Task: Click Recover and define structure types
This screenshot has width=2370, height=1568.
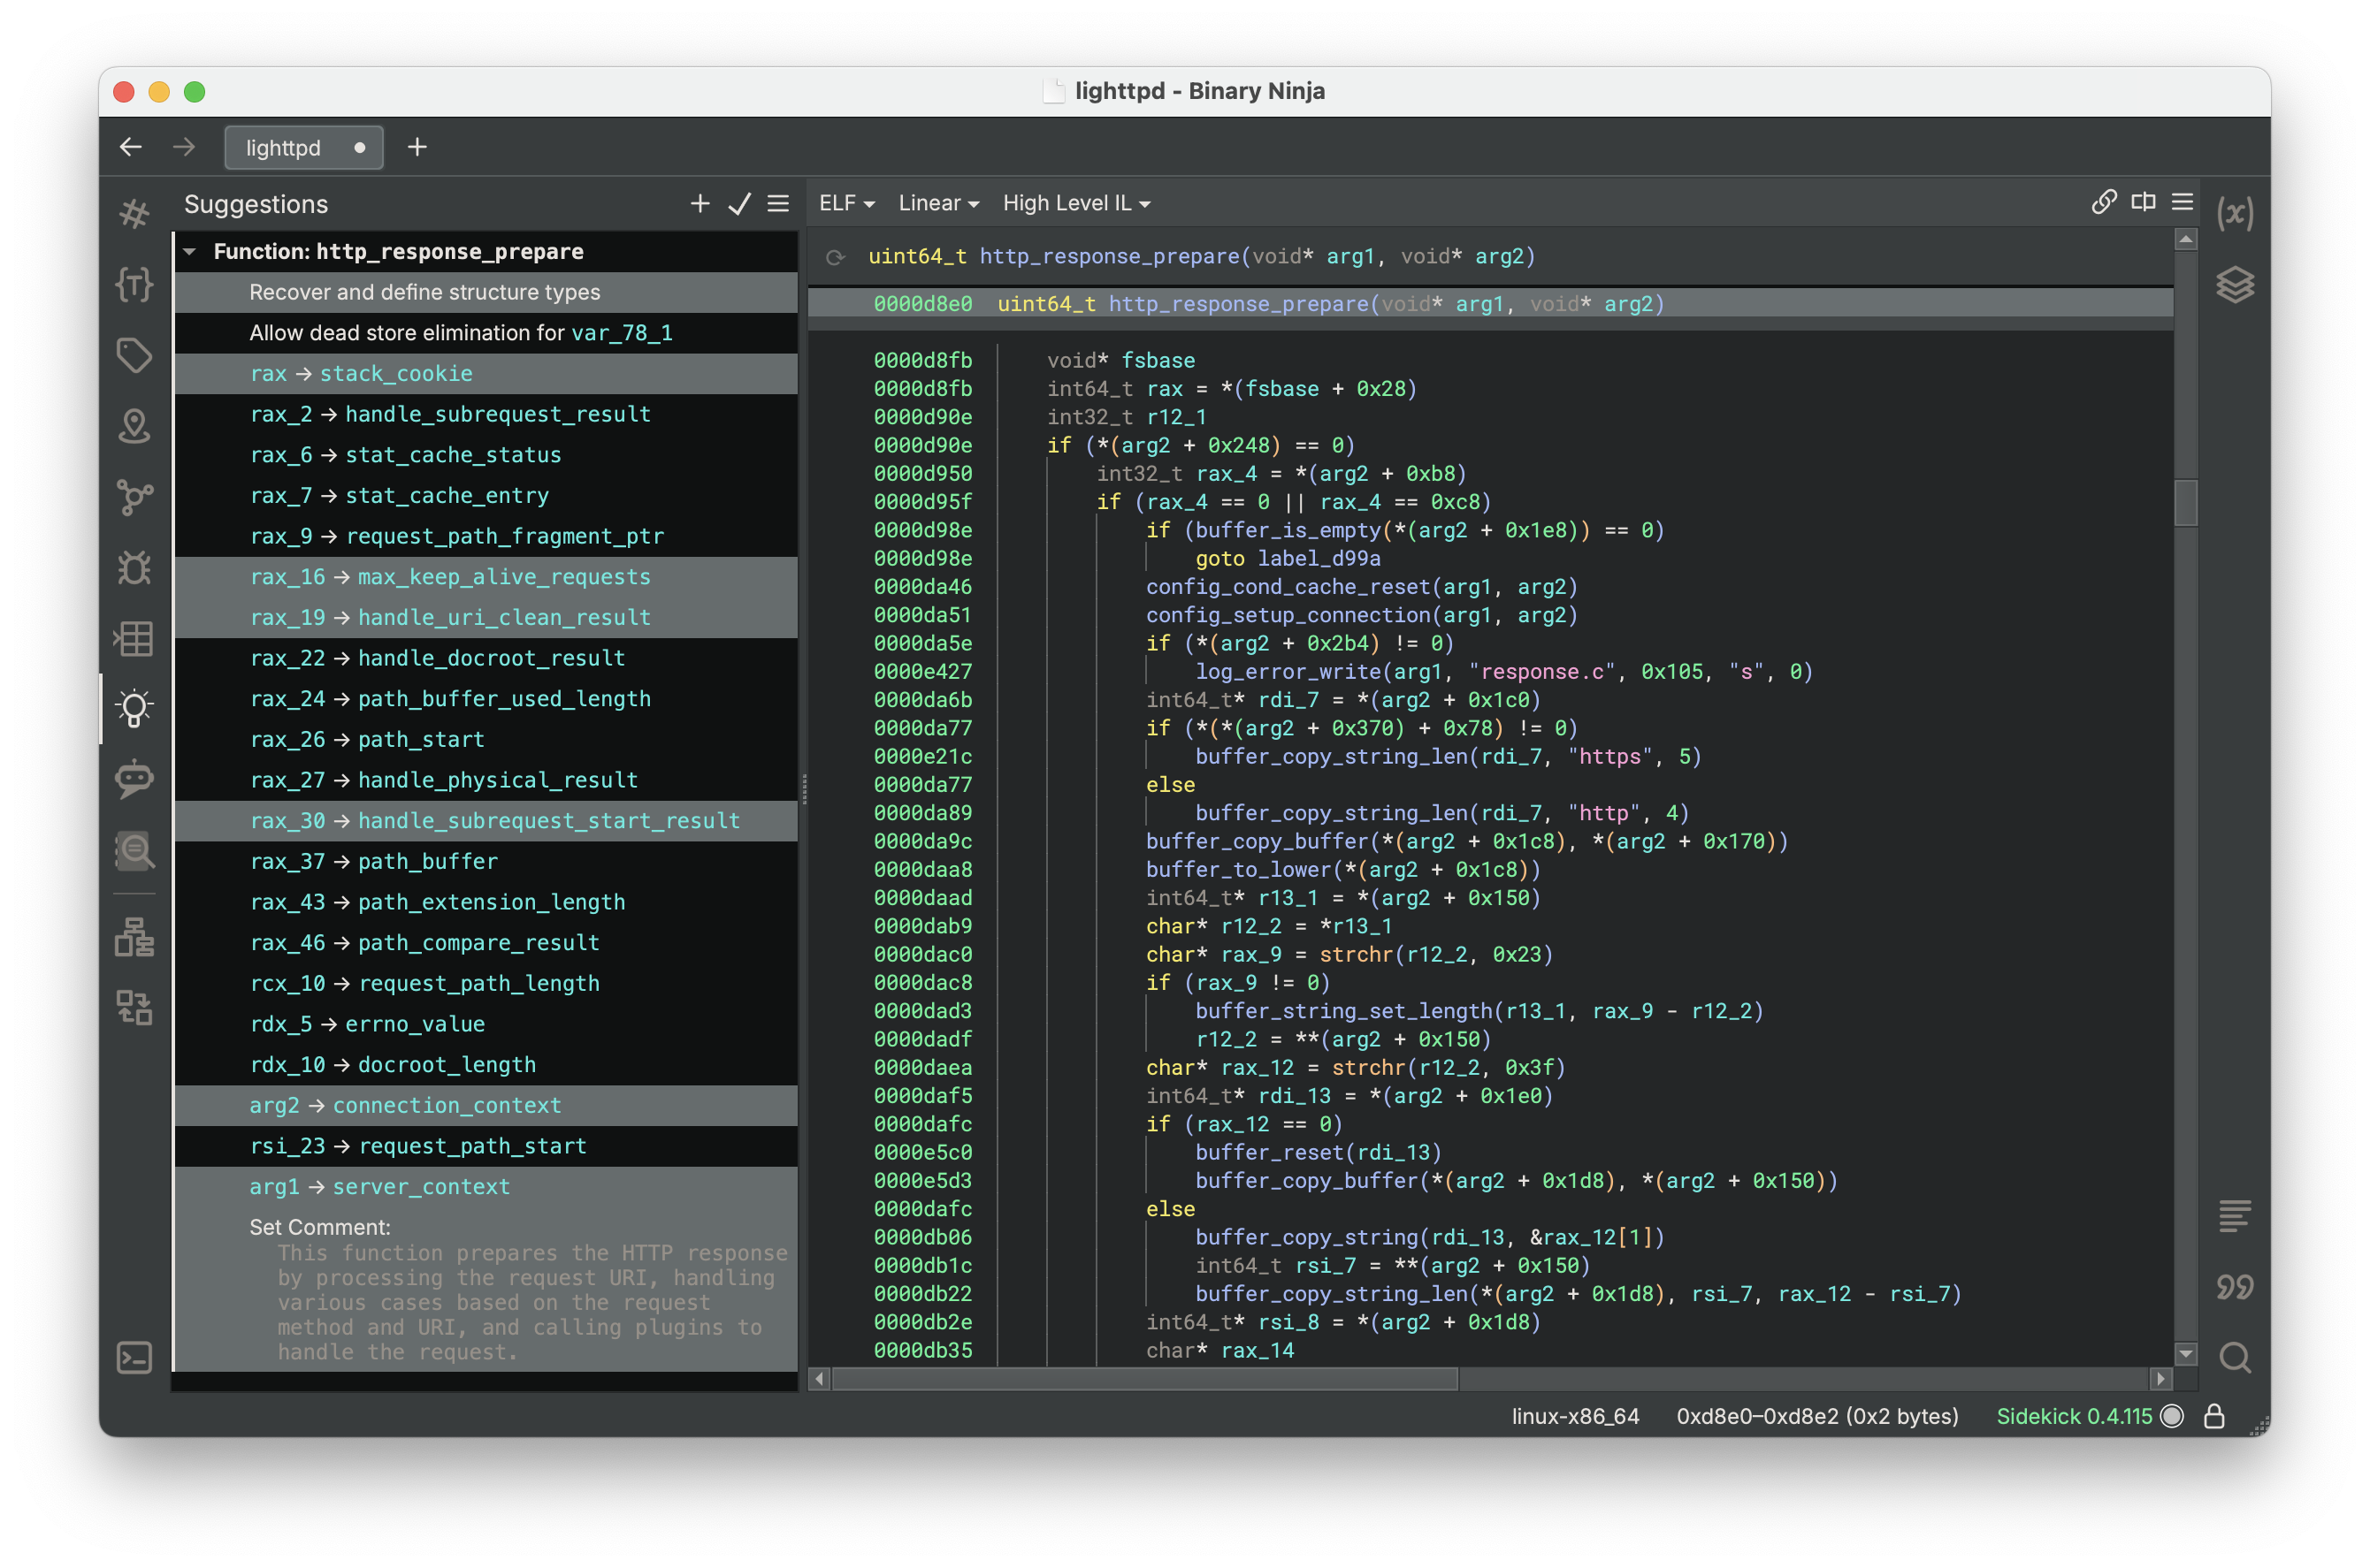Action: click(424, 292)
